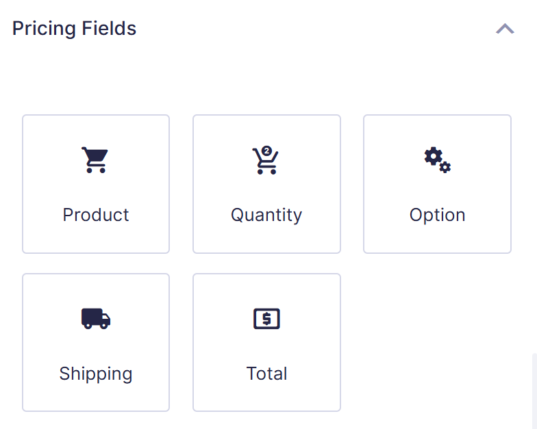The image size is (537, 429).
Task: Click the double gears Option icon
Action: (x=437, y=160)
